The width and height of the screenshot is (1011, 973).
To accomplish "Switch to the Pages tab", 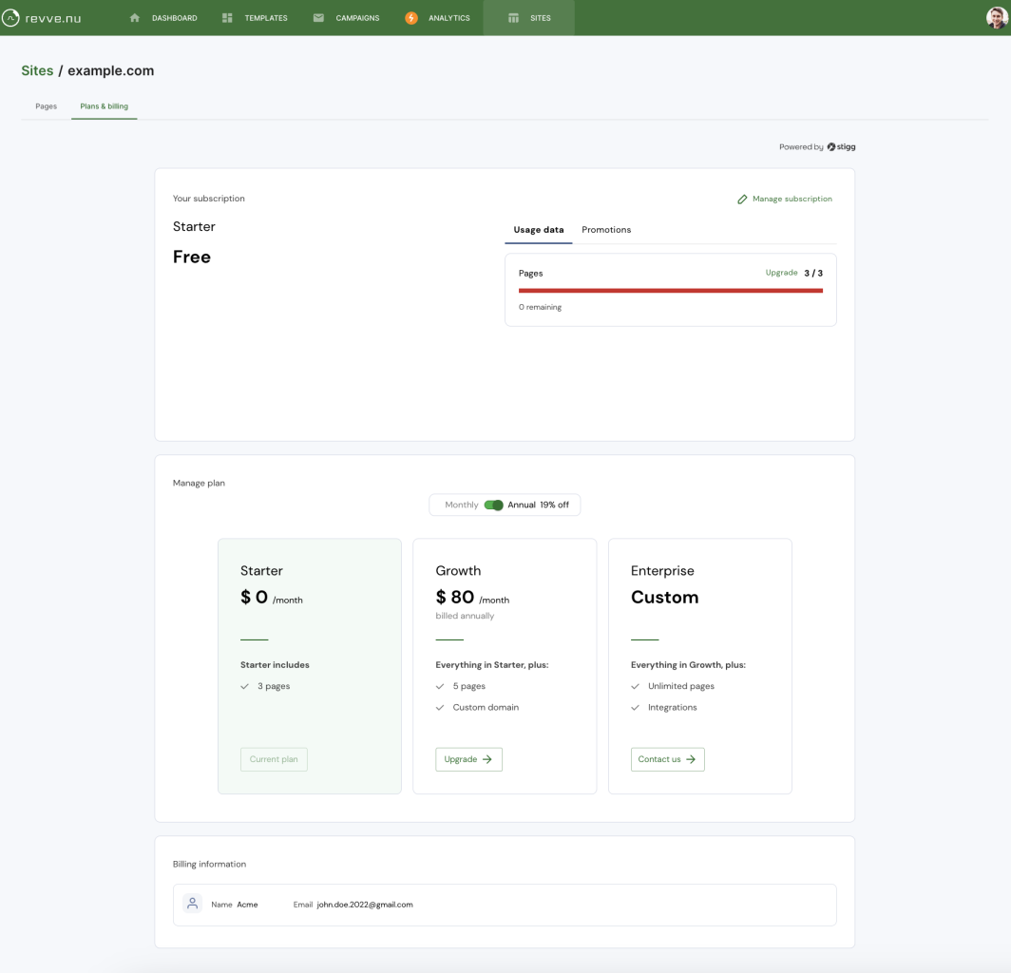I will [x=46, y=106].
